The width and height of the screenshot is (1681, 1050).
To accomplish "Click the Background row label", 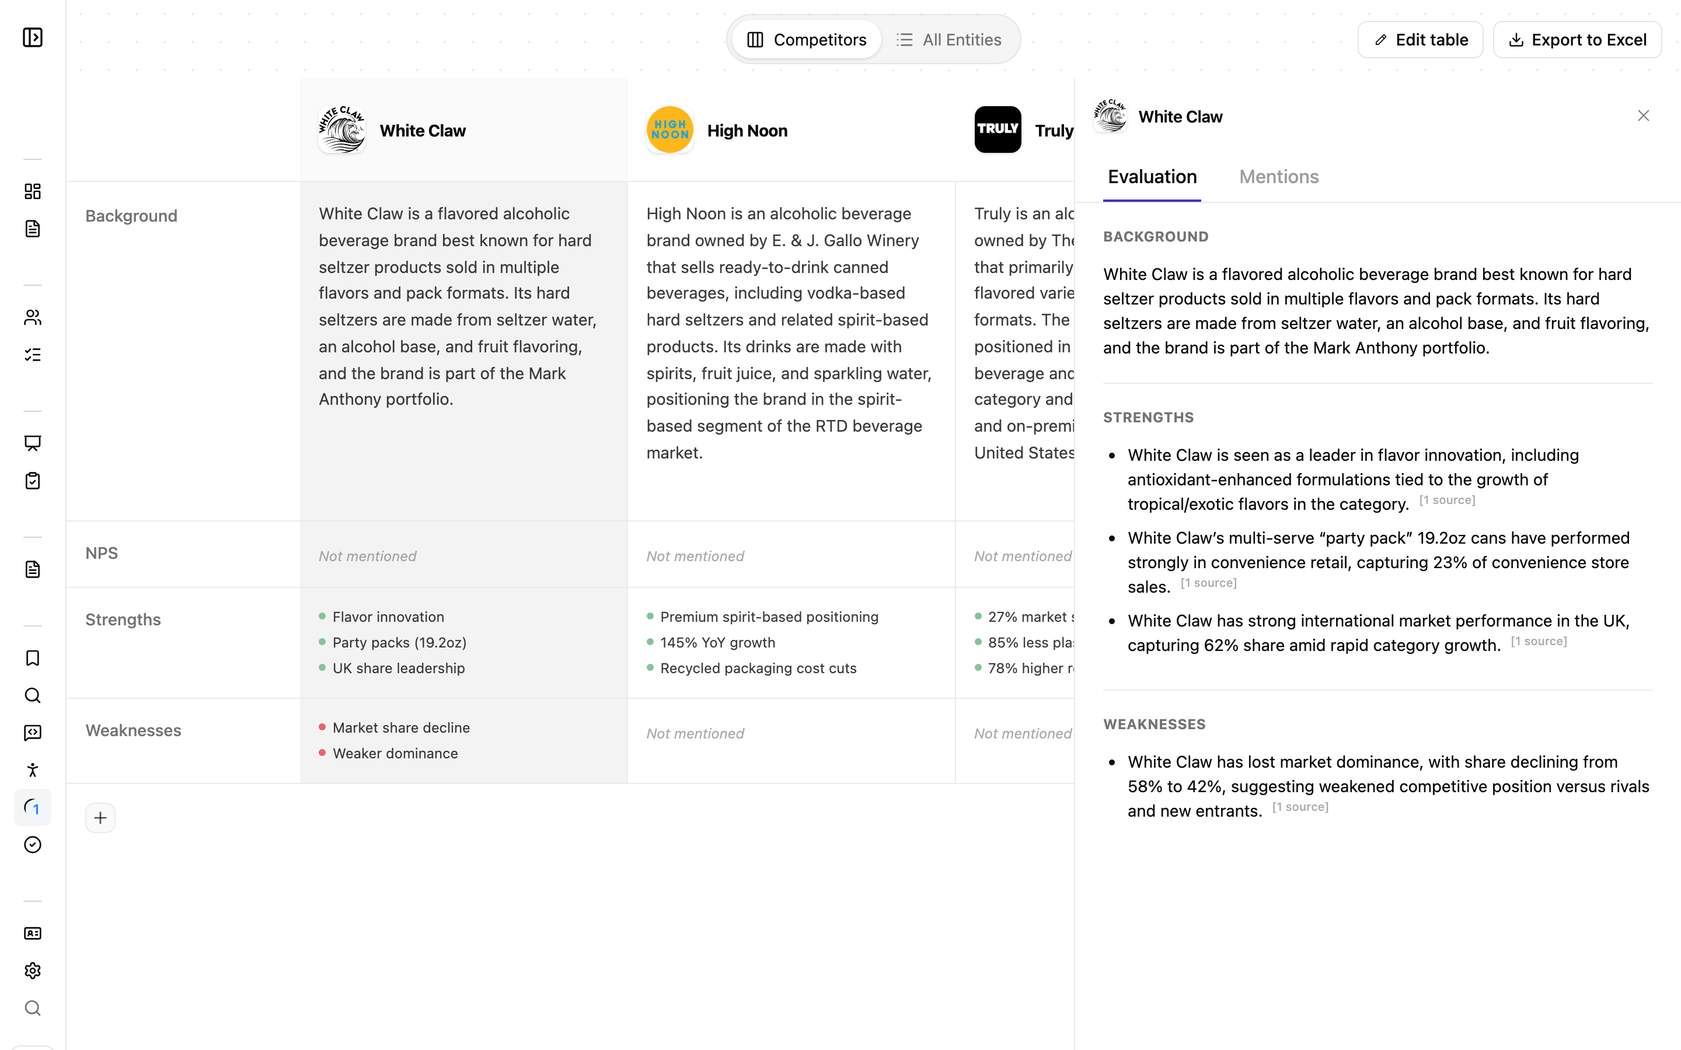I will tap(131, 216).
